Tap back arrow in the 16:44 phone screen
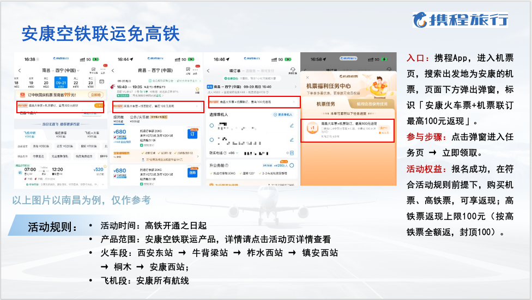 [x=113, y=71]
